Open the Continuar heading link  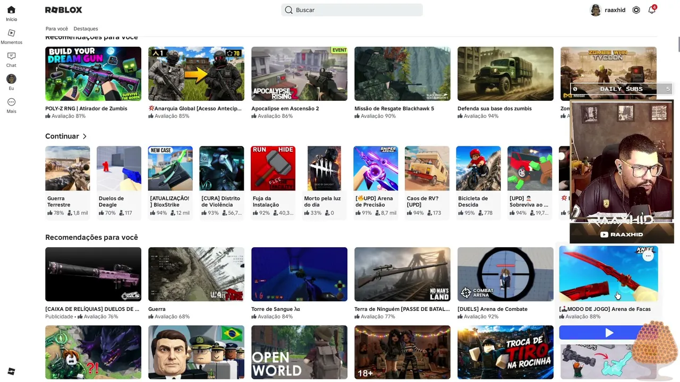tap(62, 136)
